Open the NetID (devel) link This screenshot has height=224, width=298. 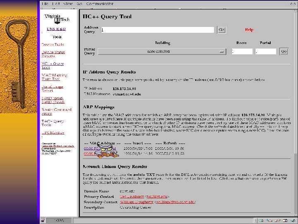(53, 102)
